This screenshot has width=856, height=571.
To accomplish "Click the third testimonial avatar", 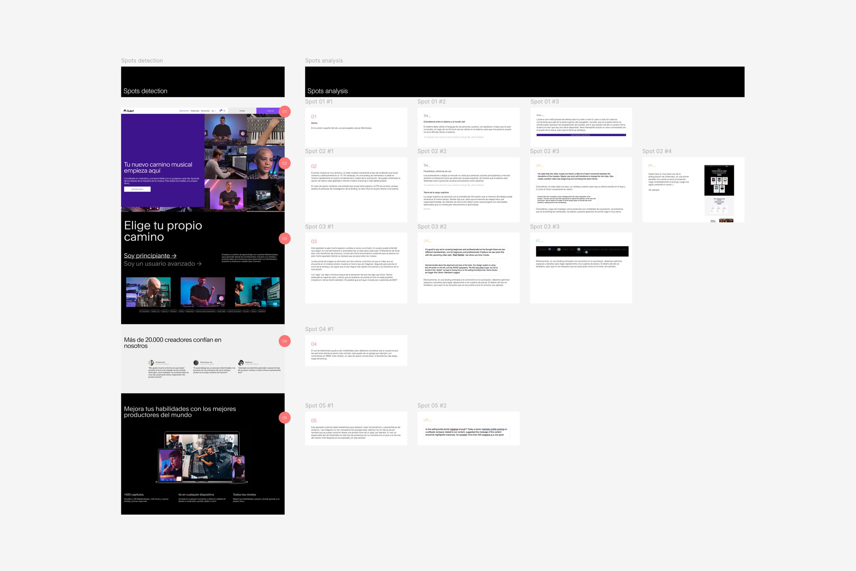I will coord(241,363).
